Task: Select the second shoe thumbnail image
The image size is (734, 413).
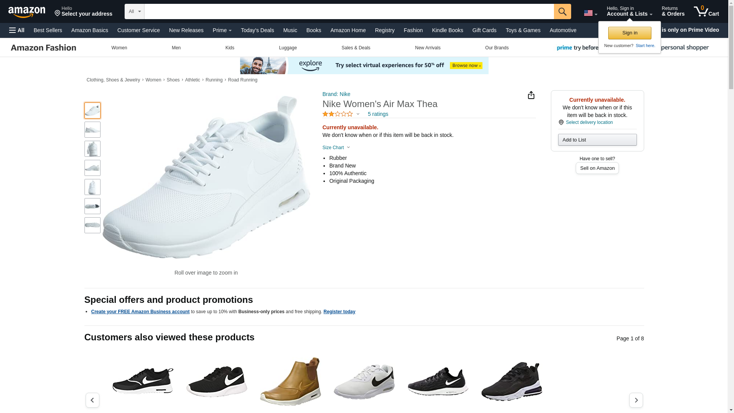Action: [x=93, y=130]
